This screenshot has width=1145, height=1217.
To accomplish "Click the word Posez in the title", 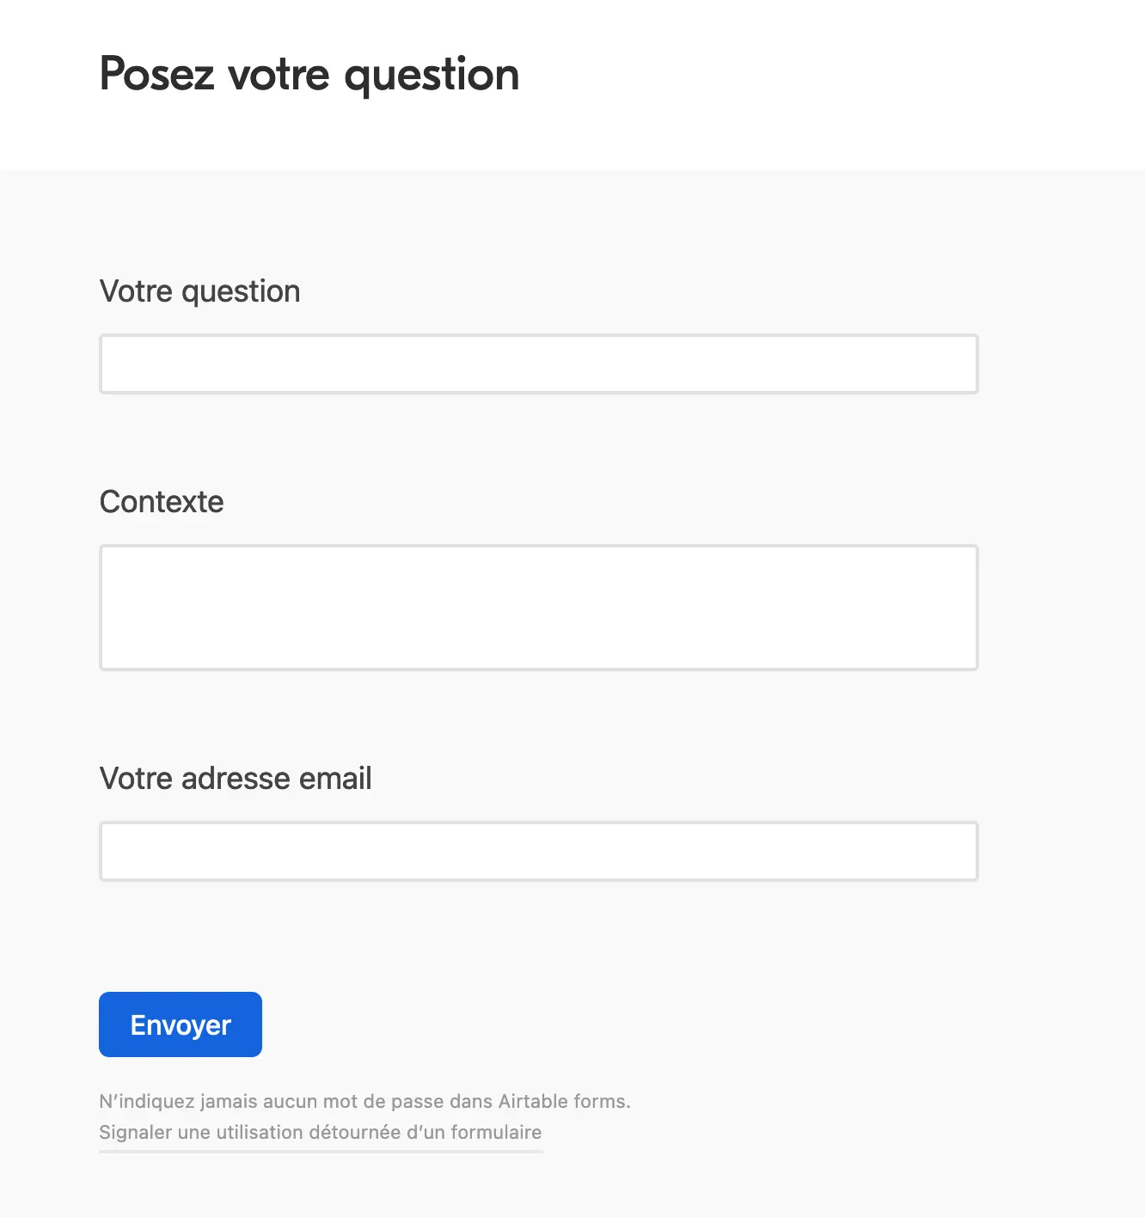I will pos(156,75).
